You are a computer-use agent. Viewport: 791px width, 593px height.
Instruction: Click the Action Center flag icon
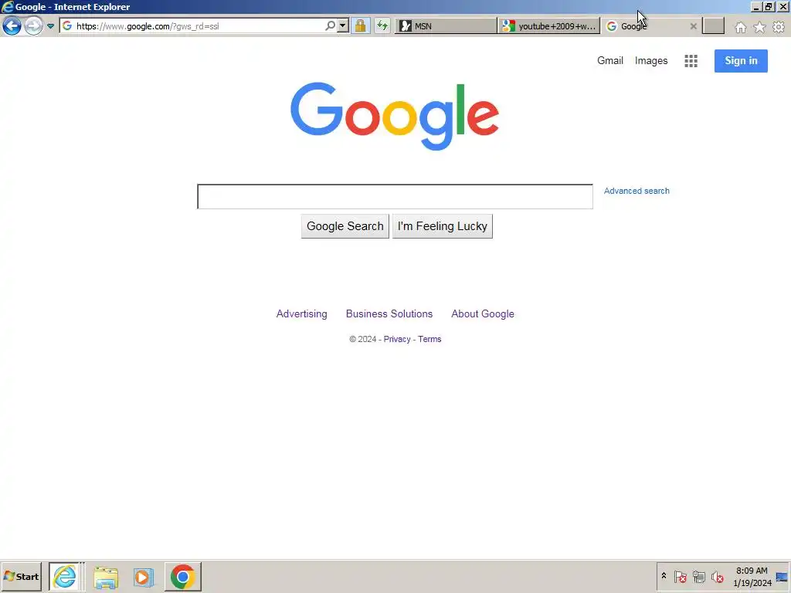pos(680,576)
